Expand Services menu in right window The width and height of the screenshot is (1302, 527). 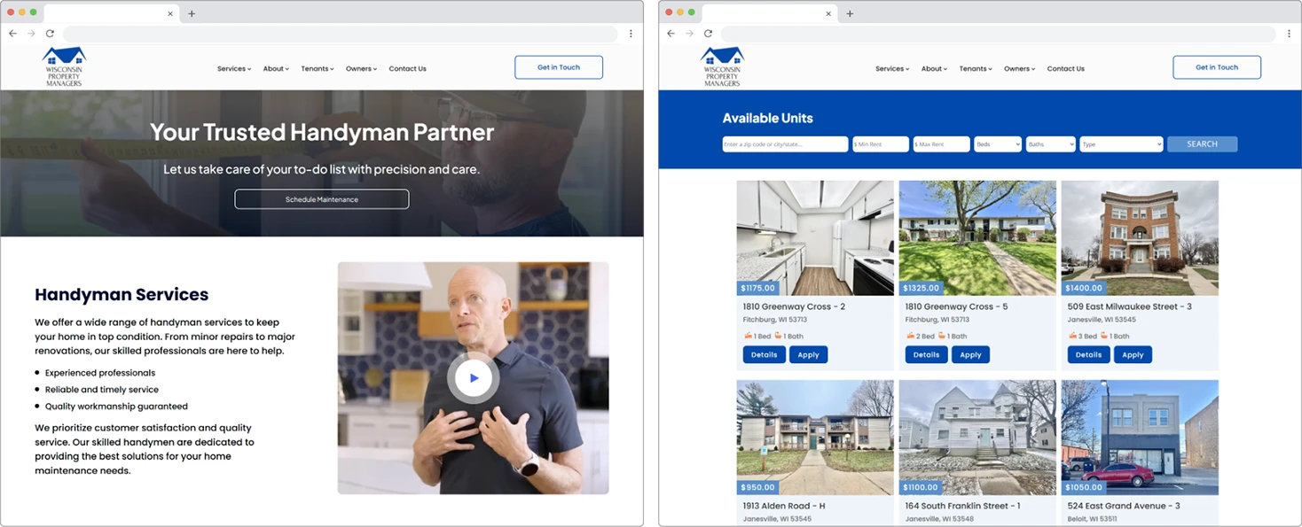coord(892,68)
